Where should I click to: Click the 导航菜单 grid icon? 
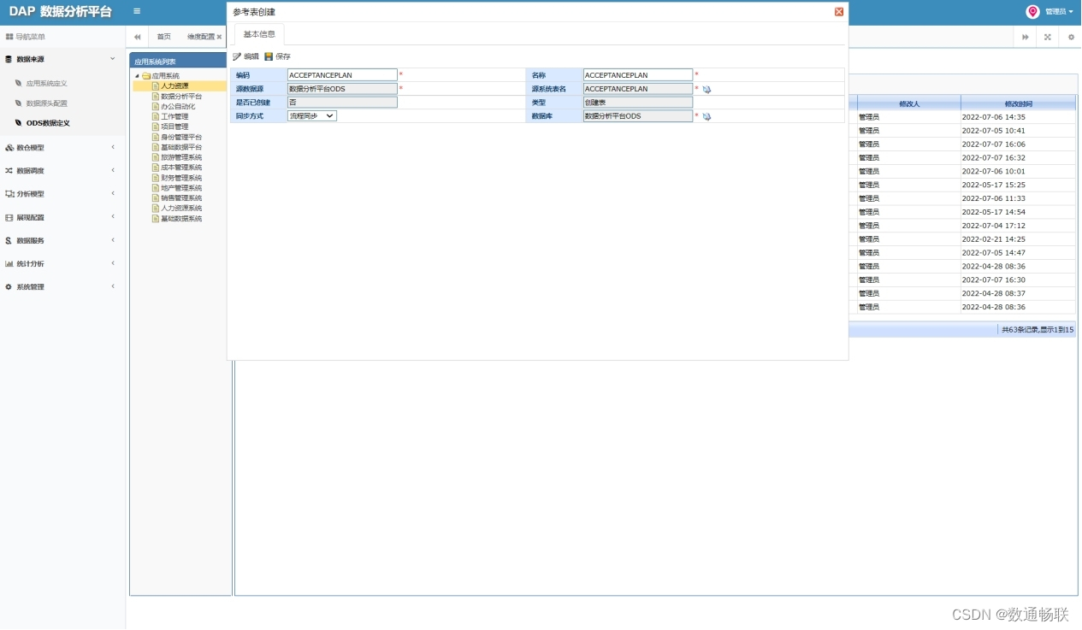(x=9, y=37)
